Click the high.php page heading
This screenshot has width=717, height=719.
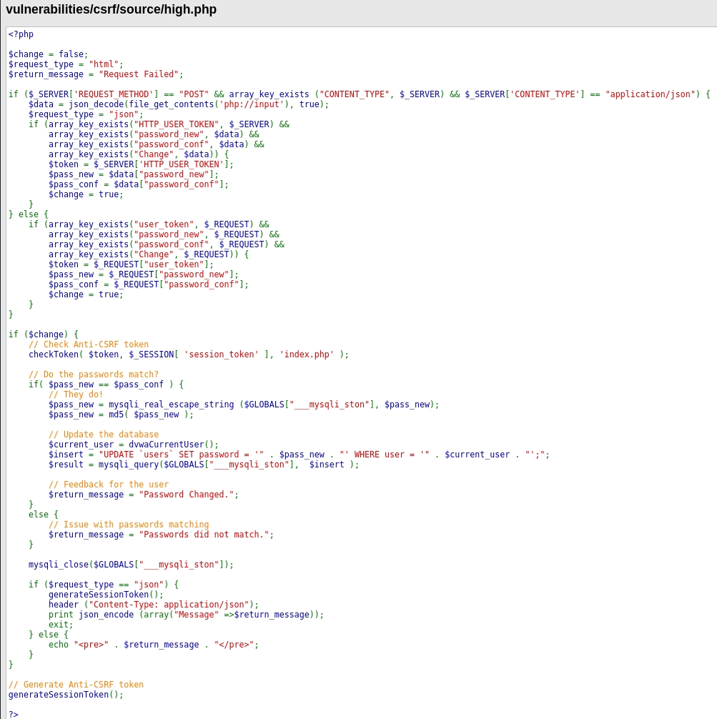point(111,10)
